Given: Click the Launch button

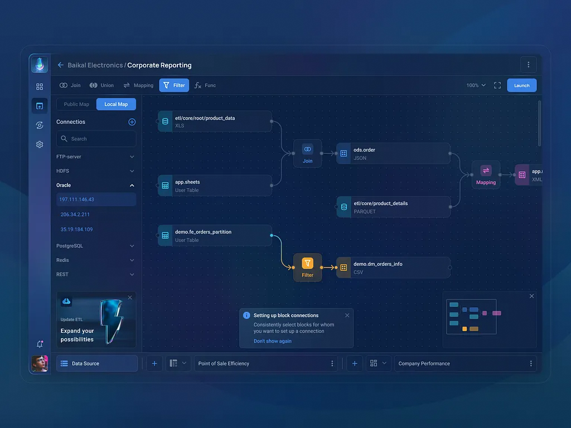Looking at the screenshot, I should pos(521,85).
